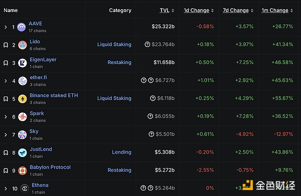Click the Lido logo icon
This screenshot has height=196, width=301.
tap(23, 45)
